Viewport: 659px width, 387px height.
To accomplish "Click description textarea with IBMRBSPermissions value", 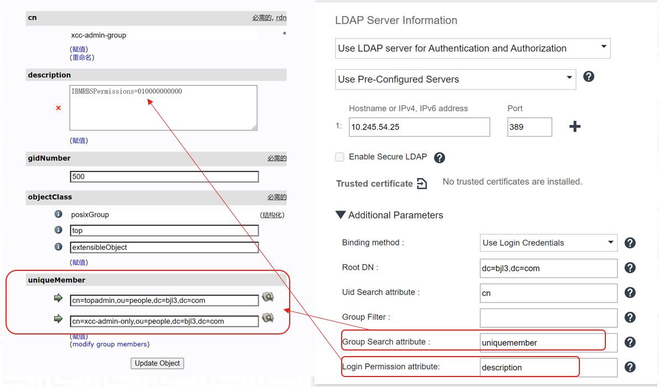I will pos(164,108).
